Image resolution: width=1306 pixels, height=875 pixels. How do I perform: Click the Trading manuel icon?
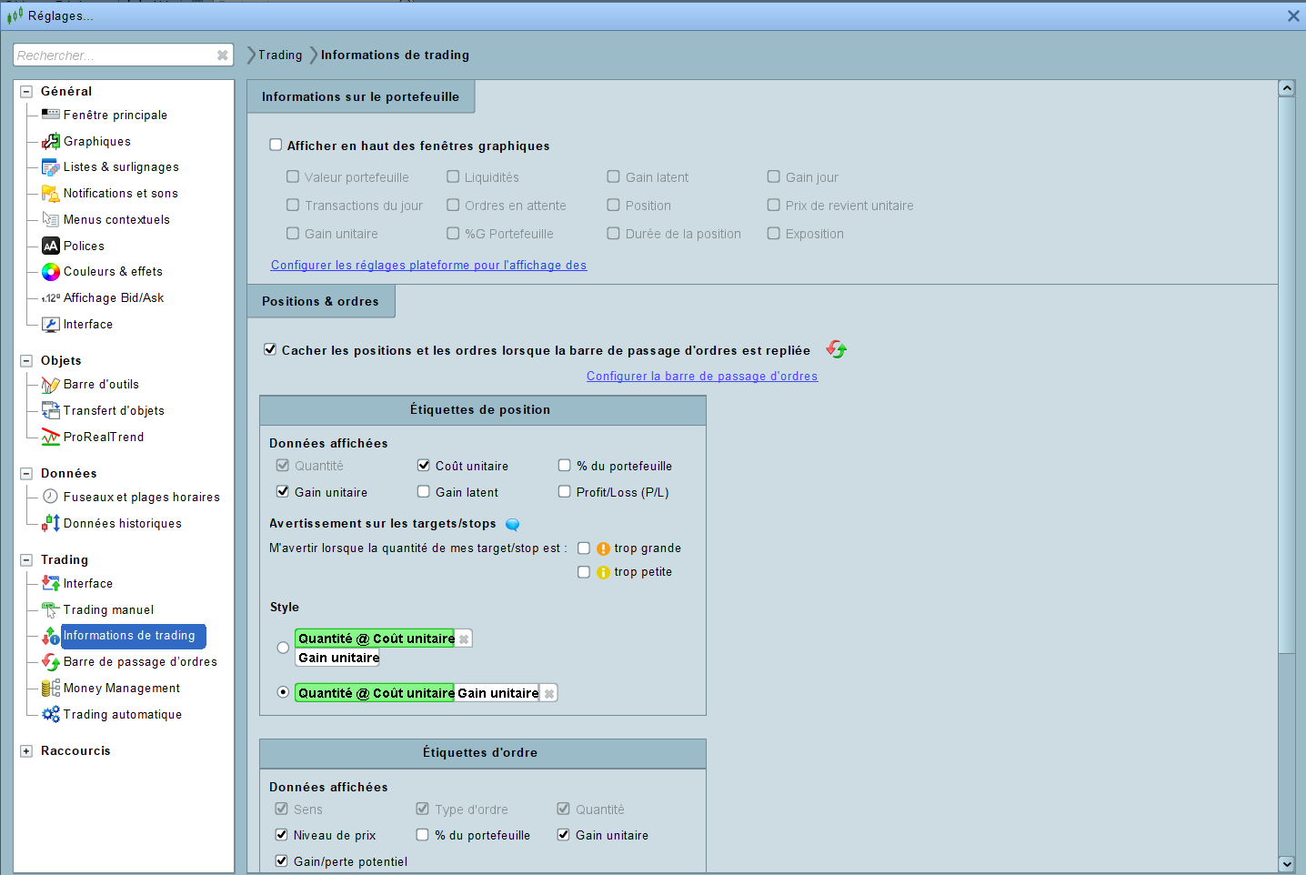pos(51,609)
